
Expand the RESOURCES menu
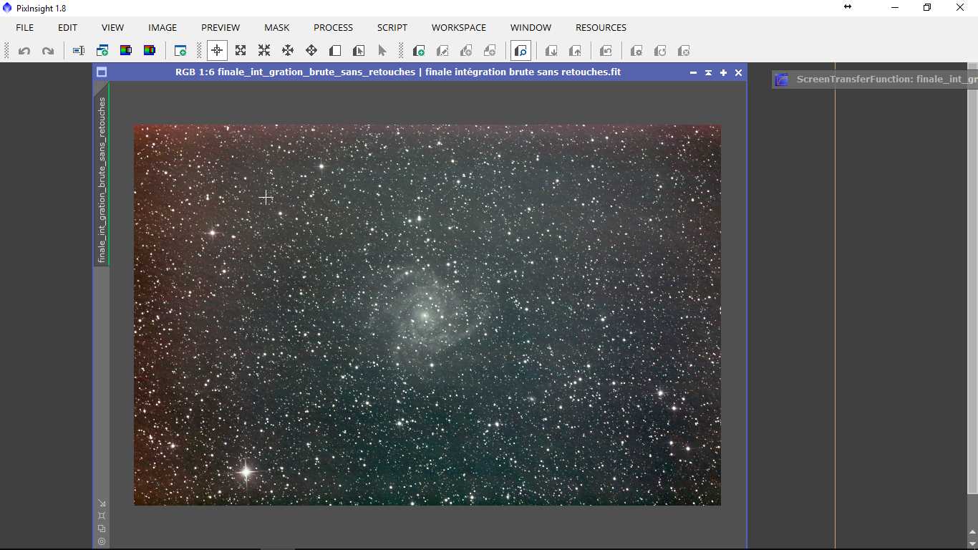[601, 27]
